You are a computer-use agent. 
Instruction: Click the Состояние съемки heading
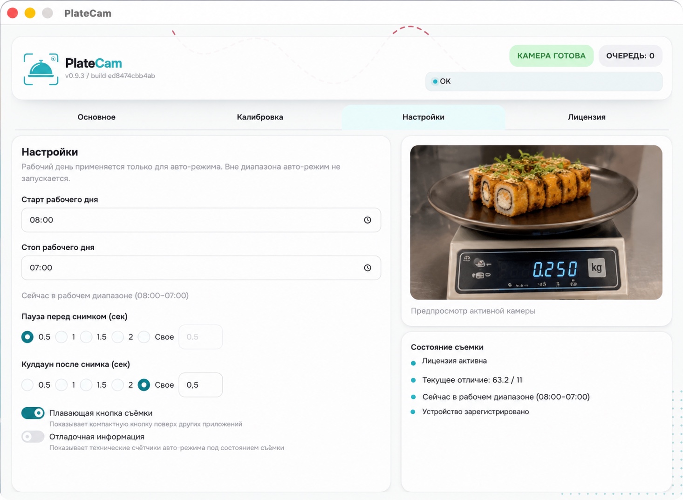click(x=447, y=347)
